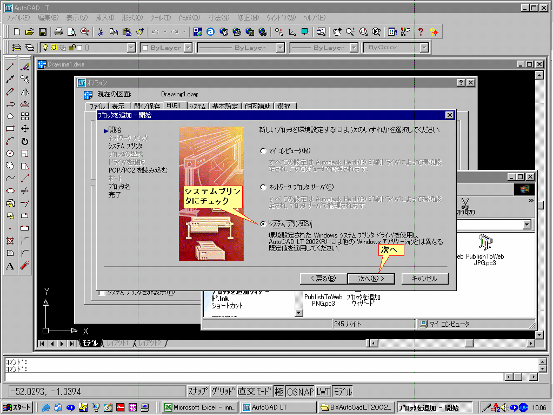The width and height of the screenshot is (553, 415).
Task: Expand the redo history dropdown arrow
Action: pos(184,32)
